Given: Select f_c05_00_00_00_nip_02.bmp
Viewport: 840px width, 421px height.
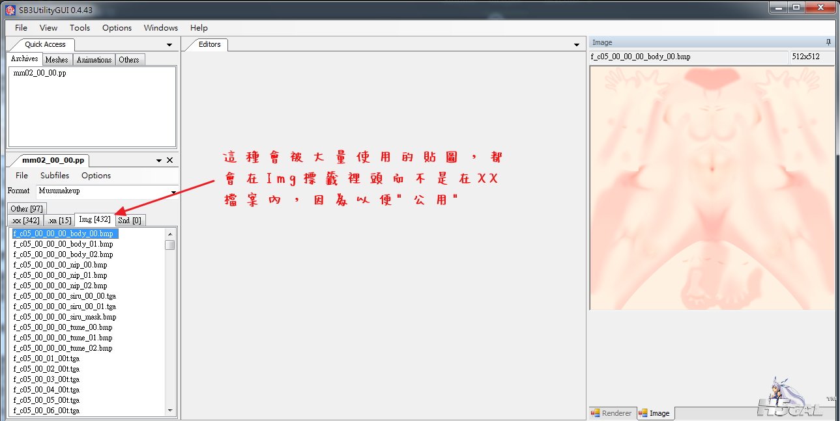Looking at the screenshot, I should coord(60,286).
